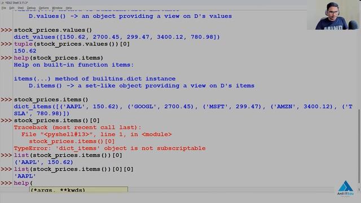Screen dimensions: 361x203
Task: Click the vertical scrollbar thumb of the shell
Action: (x=359, y=146)
